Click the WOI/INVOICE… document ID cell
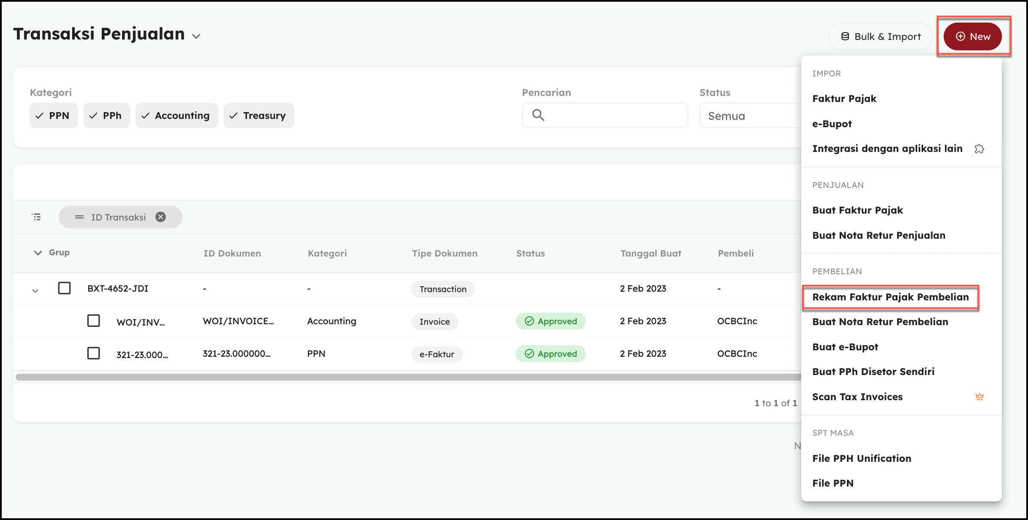The width and height of the screenshot is (1028, 520). pos(238,321)
